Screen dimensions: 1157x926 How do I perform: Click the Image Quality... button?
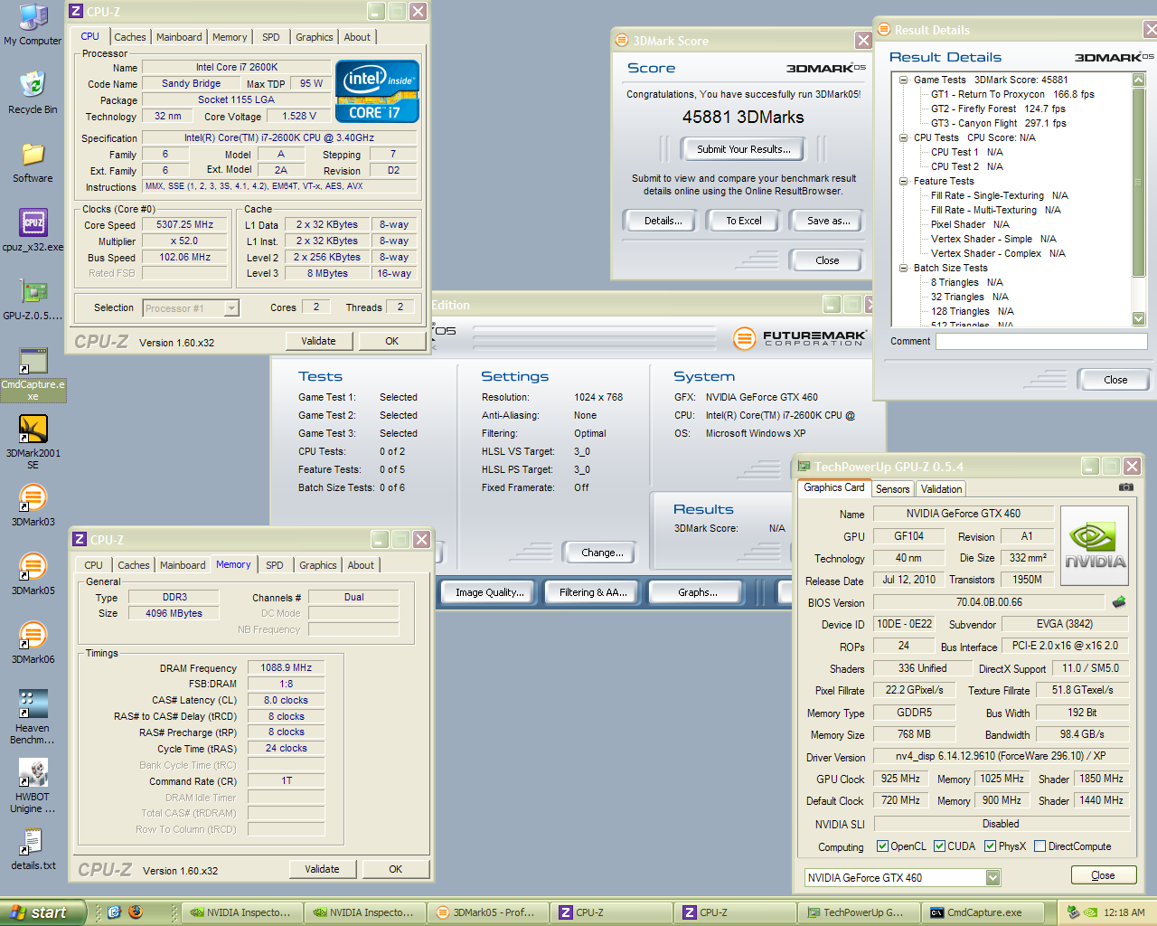coord(490,592)
